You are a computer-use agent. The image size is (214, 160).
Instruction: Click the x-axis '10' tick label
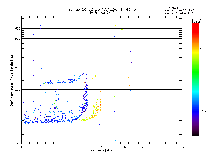(155, 147)
